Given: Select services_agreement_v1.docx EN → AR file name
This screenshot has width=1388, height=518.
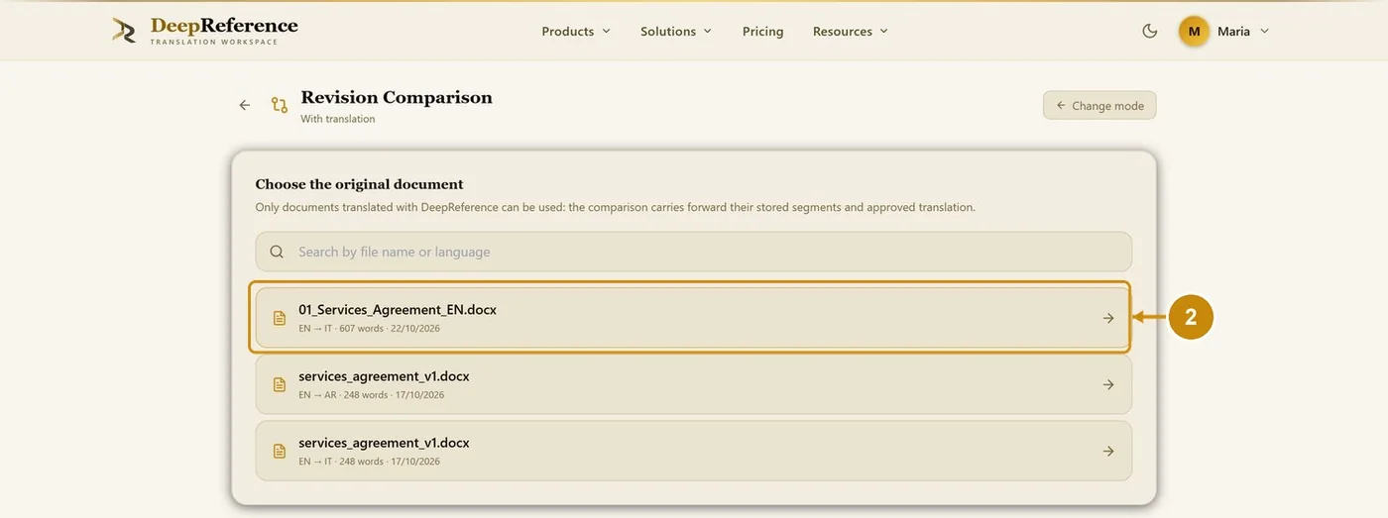Looking at the screenshot, I should tap(384, 375).
